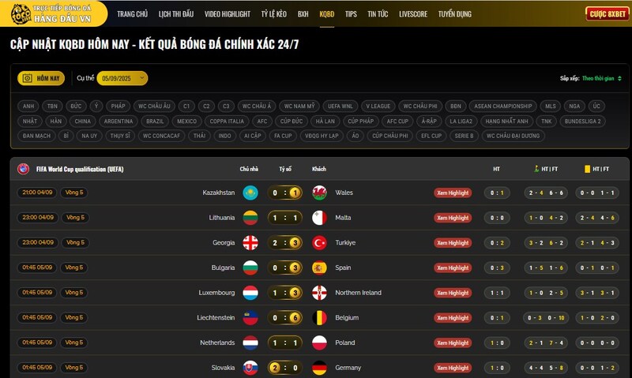The height and width of the screenshot is (378, 632).
Task: Click the Kazakhstan flag icon
Action: point(250,193)
